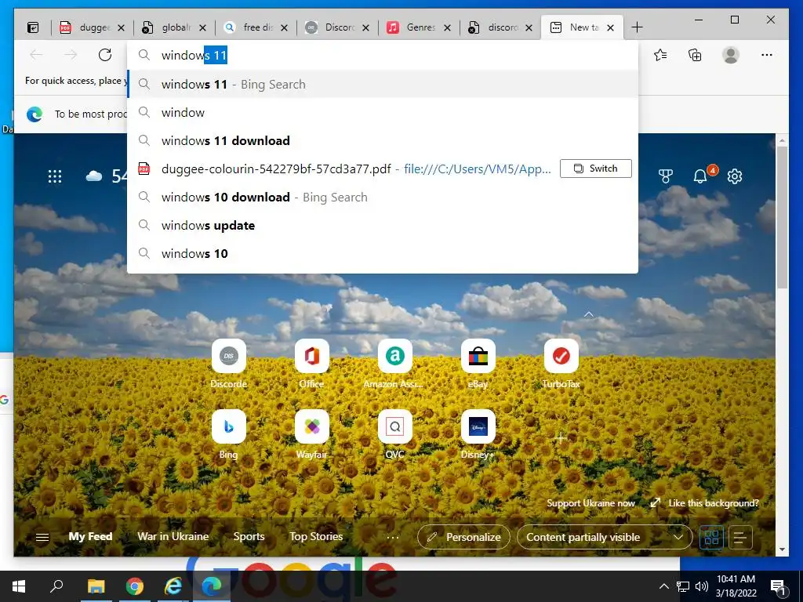This screenshot has width=803, height=602.
Task: Click the Refresh page icon
Action: tap(105, 55)
